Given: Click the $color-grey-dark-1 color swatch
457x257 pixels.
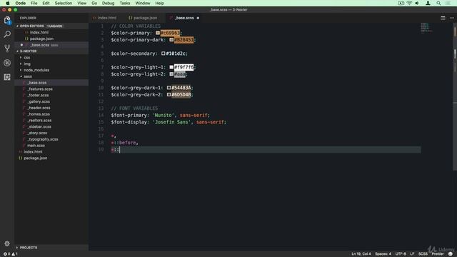Looking at the screenshot, I should (x=169, y=88).
